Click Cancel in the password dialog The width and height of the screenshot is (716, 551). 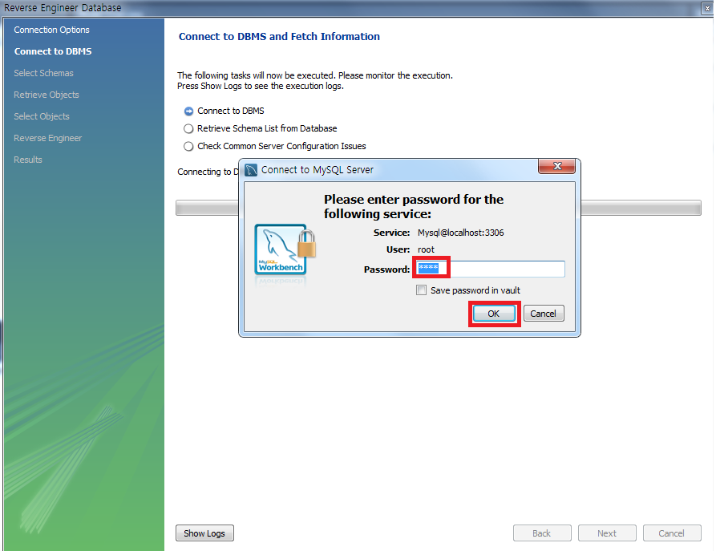tap(544, 314)
